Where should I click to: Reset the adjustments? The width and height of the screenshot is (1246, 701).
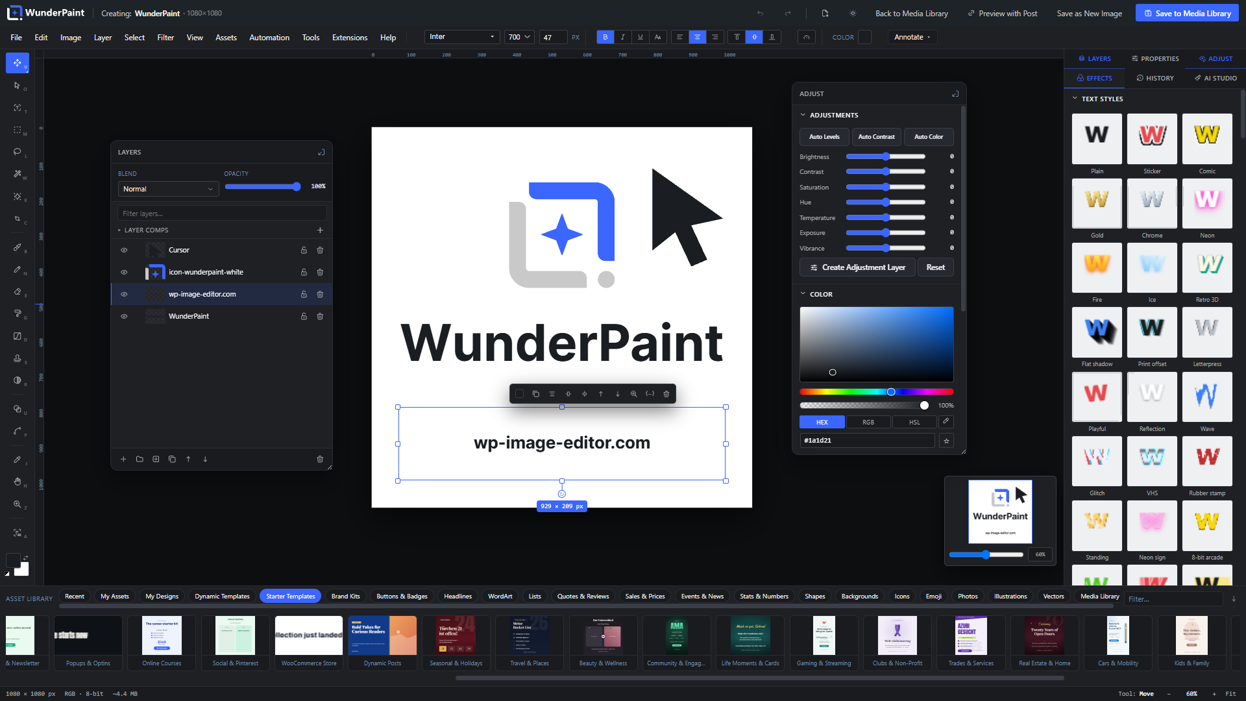coord(936,267)
